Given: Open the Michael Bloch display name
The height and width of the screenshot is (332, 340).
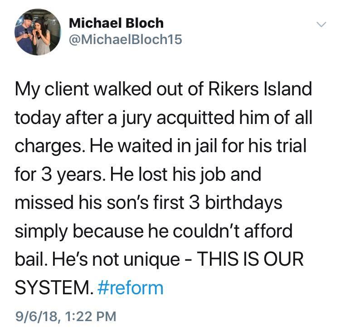Looking at the screenshot, I should (116, 23).
